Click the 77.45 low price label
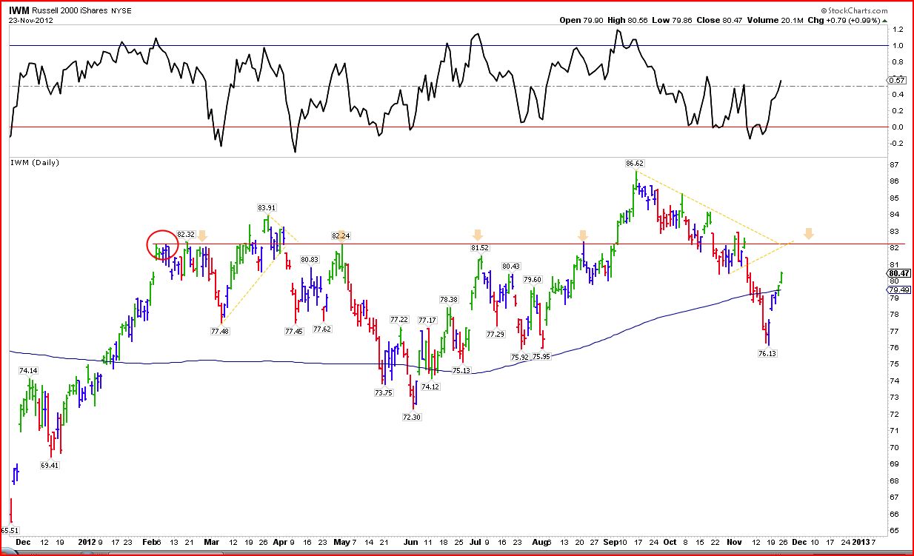 (x=293, y=331)
